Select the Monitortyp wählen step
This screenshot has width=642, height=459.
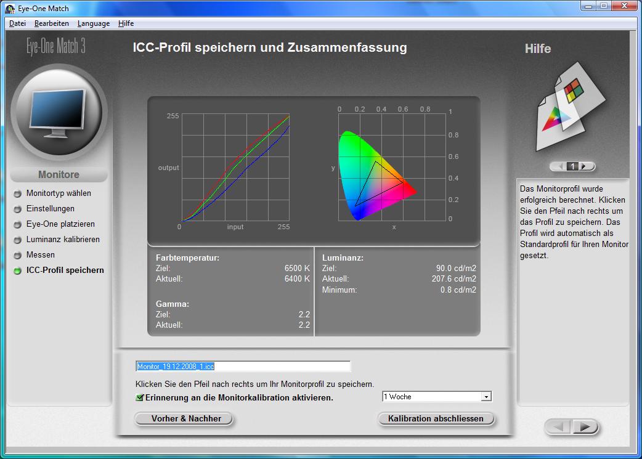pyautogui.click(x=59, y=193)
